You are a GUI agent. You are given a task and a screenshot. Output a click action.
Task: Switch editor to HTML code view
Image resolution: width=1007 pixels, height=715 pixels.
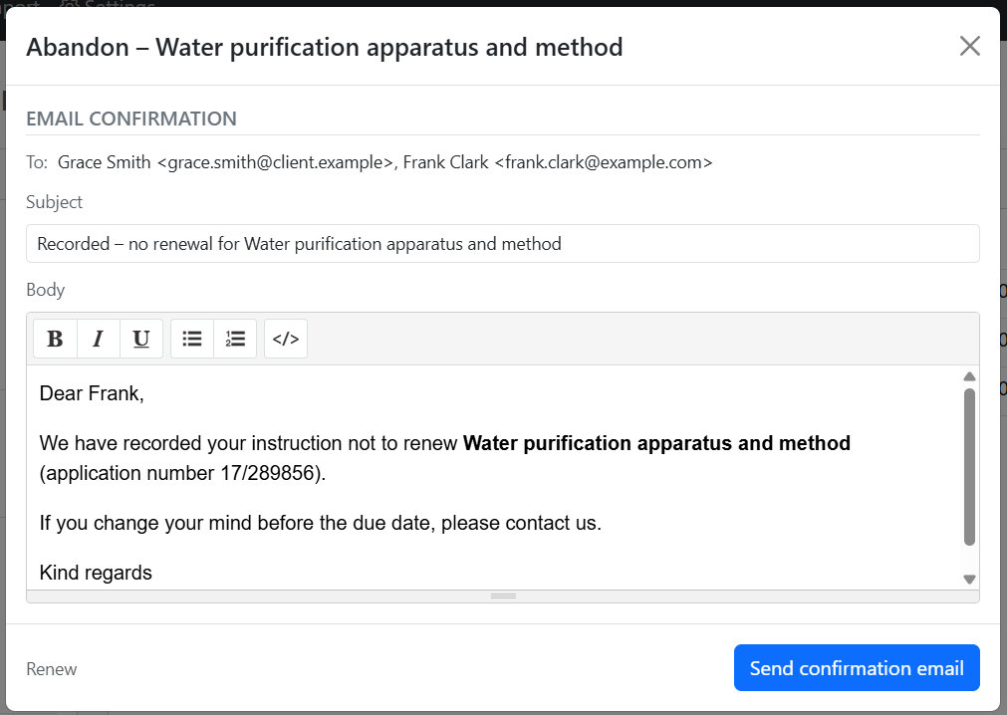coord(286,339)
